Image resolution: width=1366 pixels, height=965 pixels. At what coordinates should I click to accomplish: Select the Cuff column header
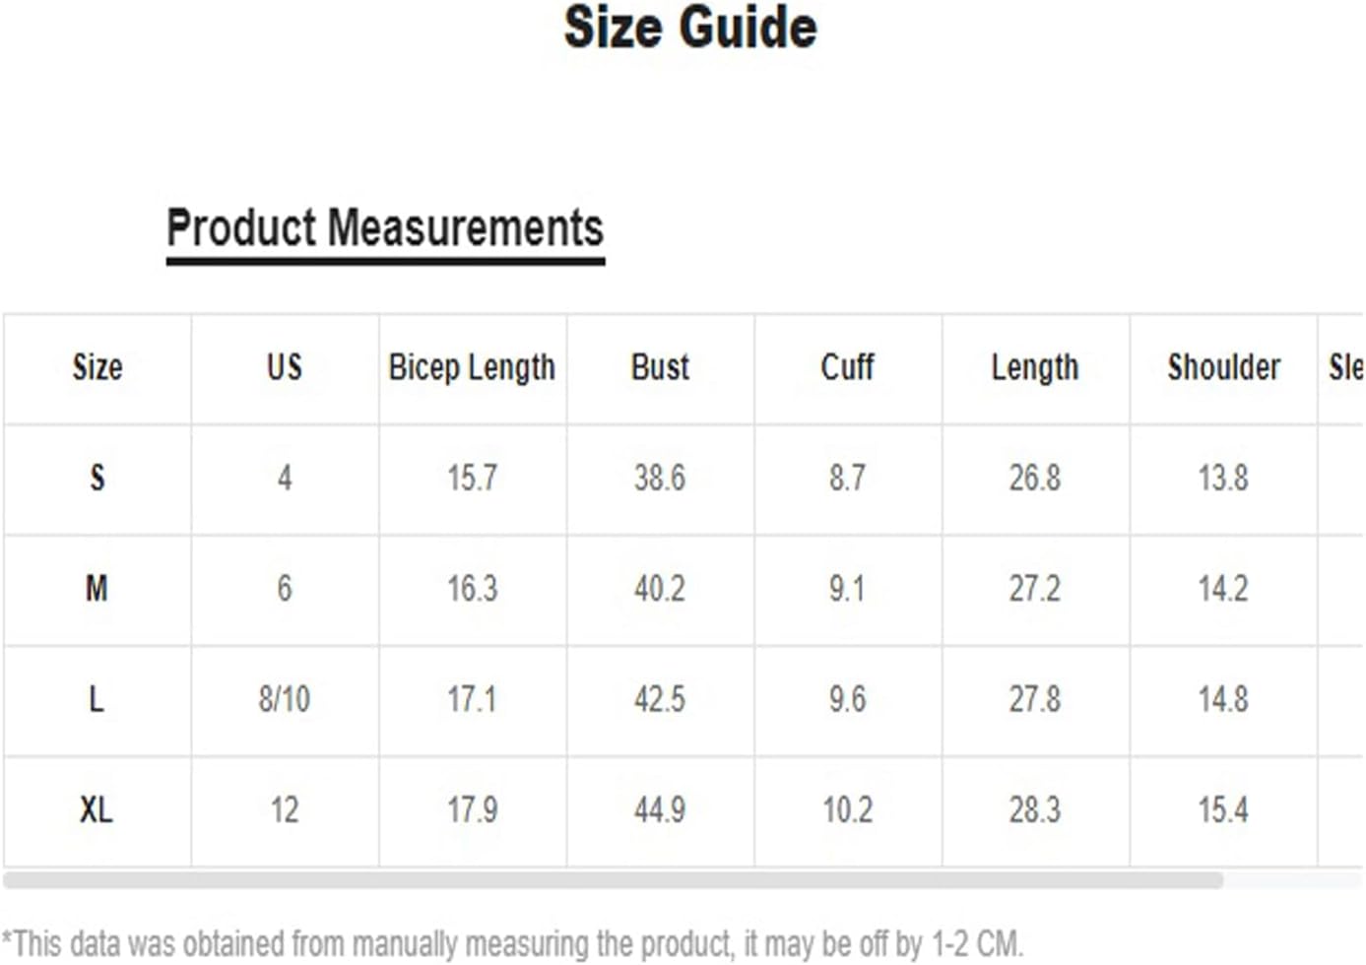pyautogui.click(x=847, y=368)
